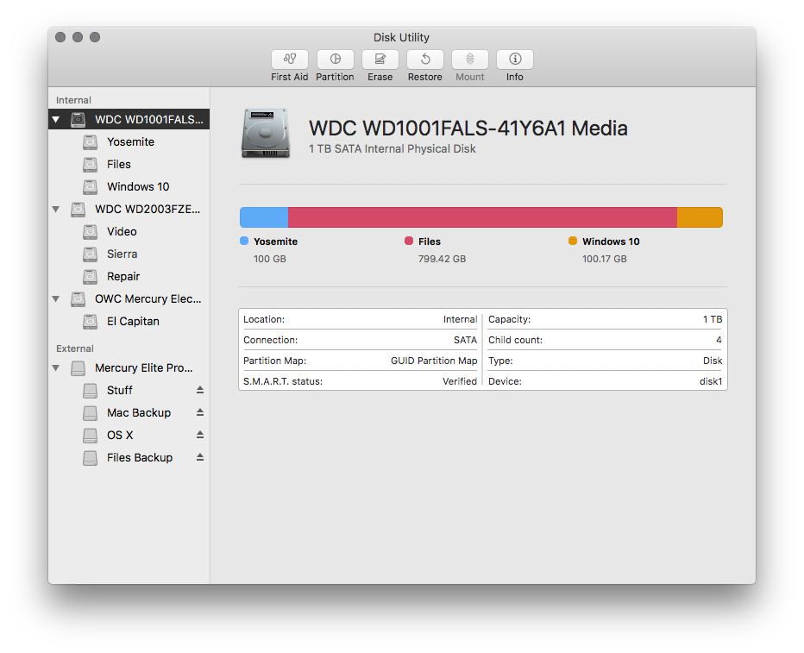Open the Partition tool

(x=335, y=60)
